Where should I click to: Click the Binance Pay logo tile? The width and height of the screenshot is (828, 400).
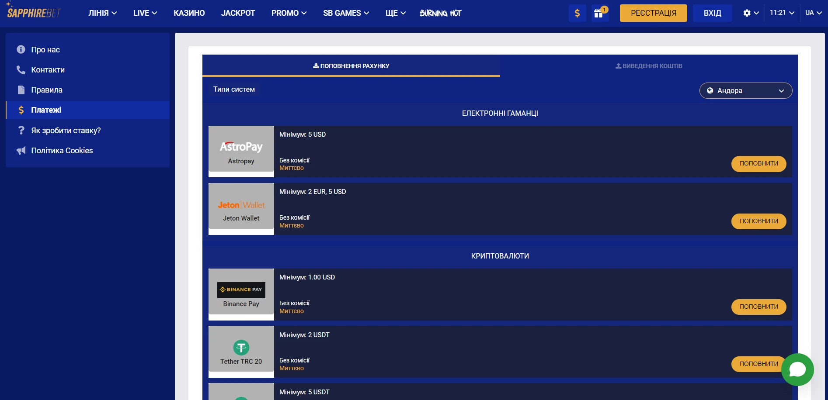(x=241, y=292)
